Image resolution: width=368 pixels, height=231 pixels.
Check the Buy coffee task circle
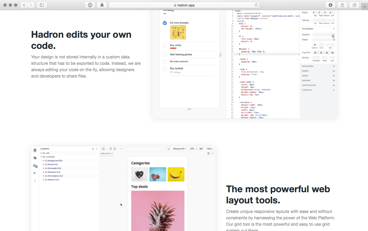point(165,45)
